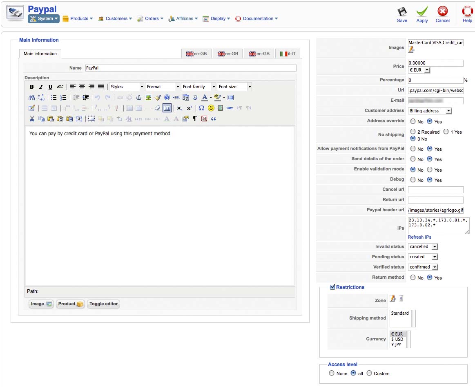Viewport: 475px width, 387px height.
Task: Open the Styles dropdown
Action: 127,87
